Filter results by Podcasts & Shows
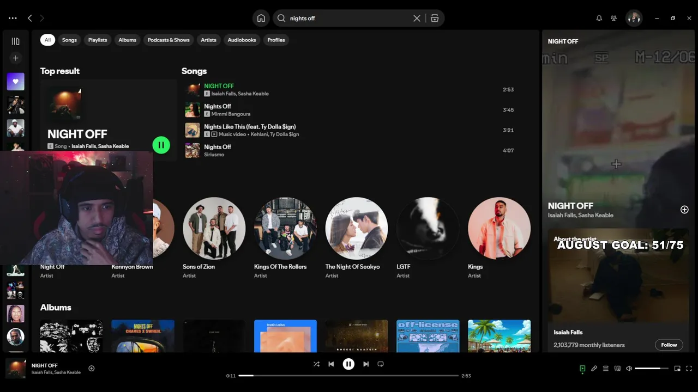 pyautogui.click(x=169, y=40)
